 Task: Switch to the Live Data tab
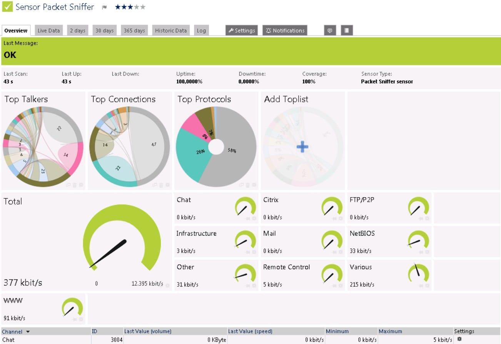[x=49, y=30]
